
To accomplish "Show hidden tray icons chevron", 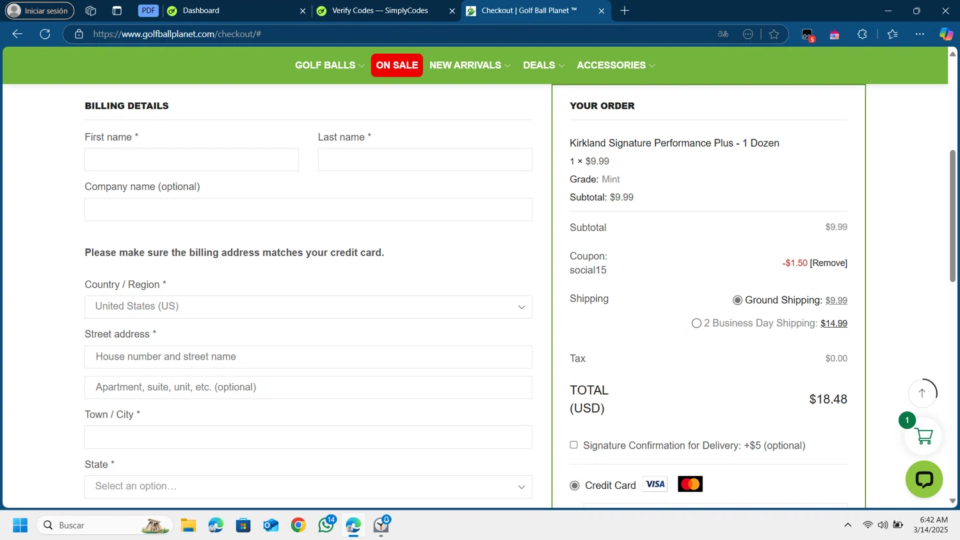I will click(848, 525).
